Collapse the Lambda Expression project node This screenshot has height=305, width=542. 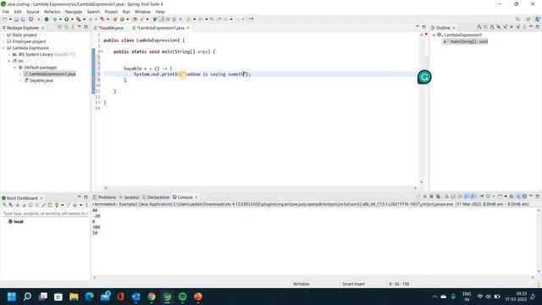pos(3,48)
